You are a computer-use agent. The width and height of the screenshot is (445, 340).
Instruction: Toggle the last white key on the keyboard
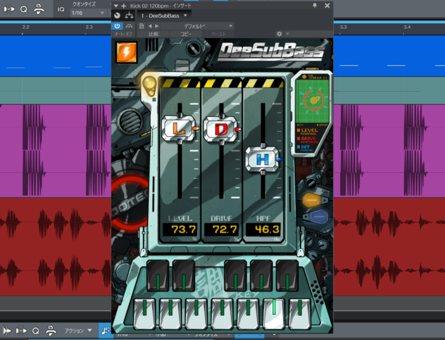(x=300, y=313)
